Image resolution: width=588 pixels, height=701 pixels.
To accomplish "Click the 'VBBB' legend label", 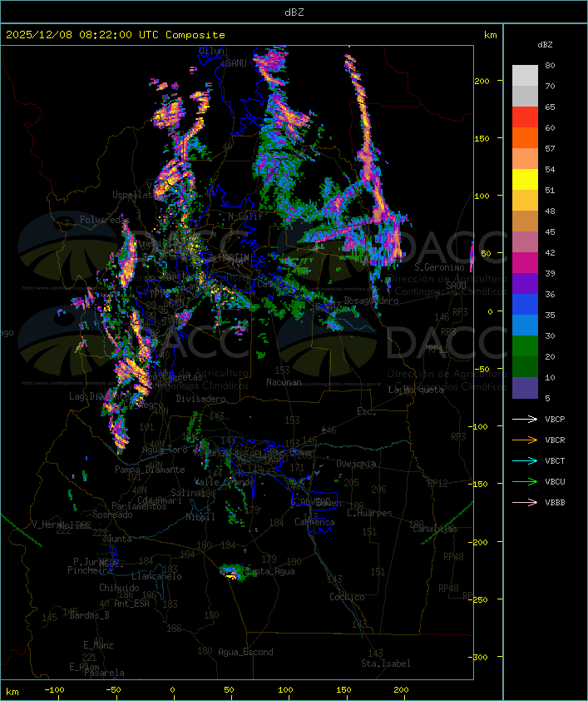I will pyautogui.click(x=555, y=503).
